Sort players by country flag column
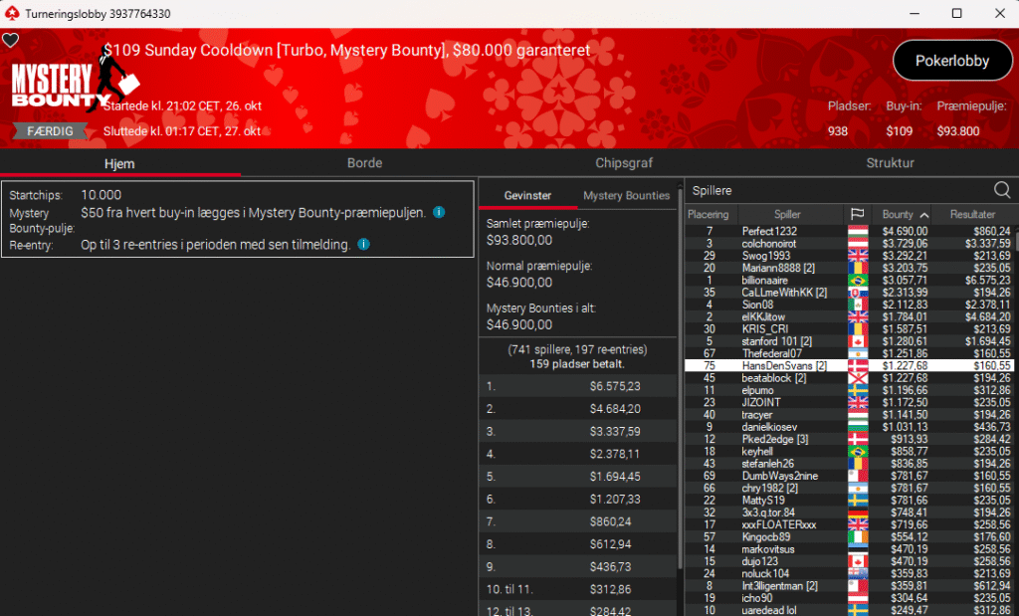 coord(856,215)
